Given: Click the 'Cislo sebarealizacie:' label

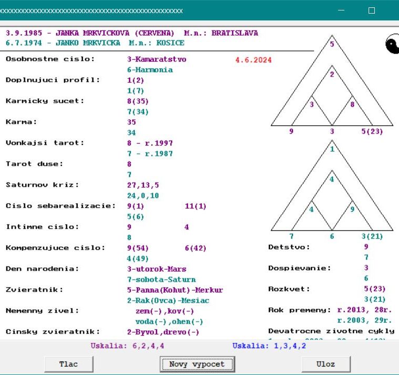Looking at the screenshot, I should coord(60,206).
